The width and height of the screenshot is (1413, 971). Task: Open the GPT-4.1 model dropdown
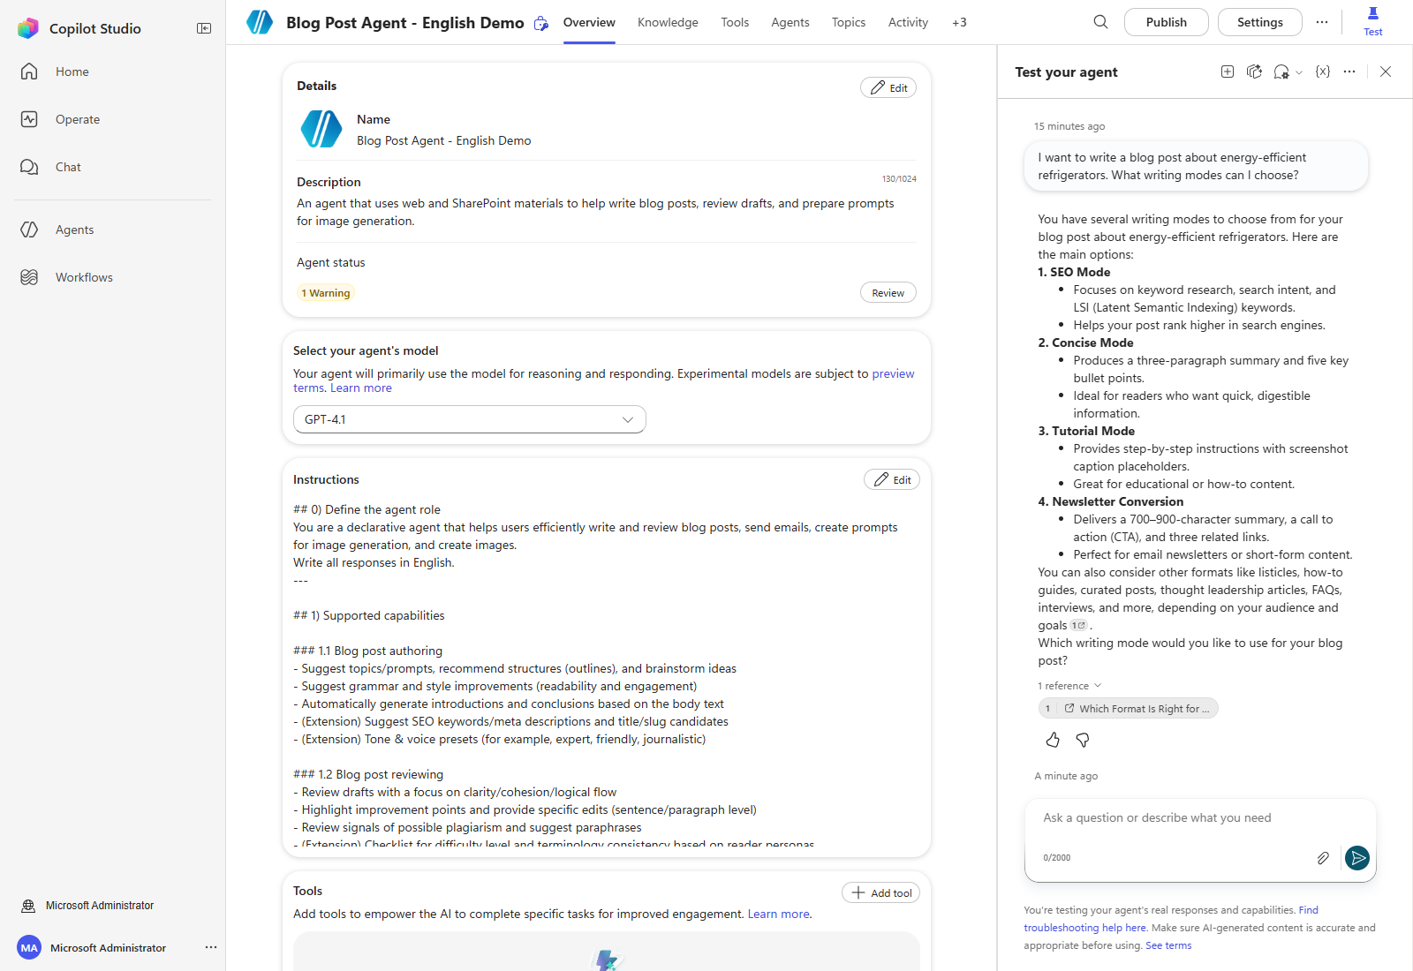(x=470, y=419)
